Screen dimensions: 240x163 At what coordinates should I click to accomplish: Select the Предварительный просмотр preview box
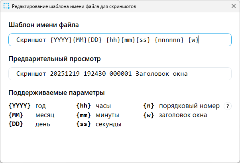coord(120,74)
